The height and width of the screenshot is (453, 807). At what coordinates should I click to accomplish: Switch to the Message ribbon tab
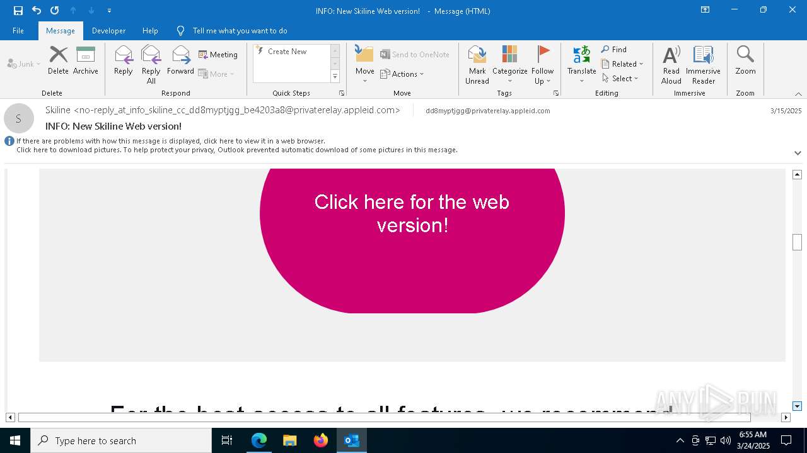click(61, 31)
